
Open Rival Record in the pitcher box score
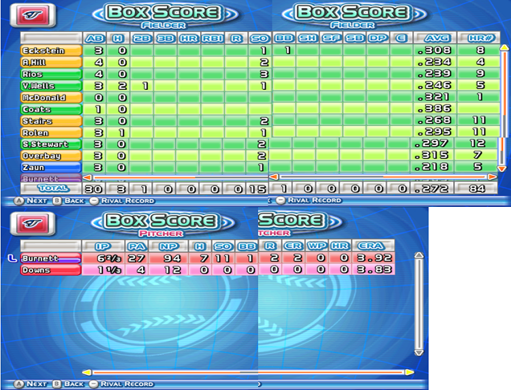pyautogui.click(x=121, y=384)
